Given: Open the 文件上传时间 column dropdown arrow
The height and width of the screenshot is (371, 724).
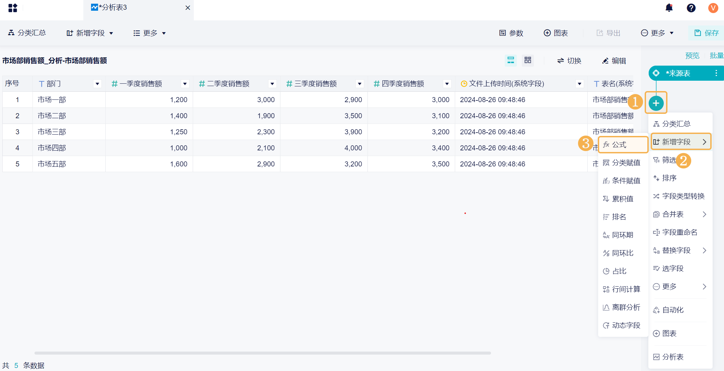Looking at the screenshot, I should click(579, 84).
